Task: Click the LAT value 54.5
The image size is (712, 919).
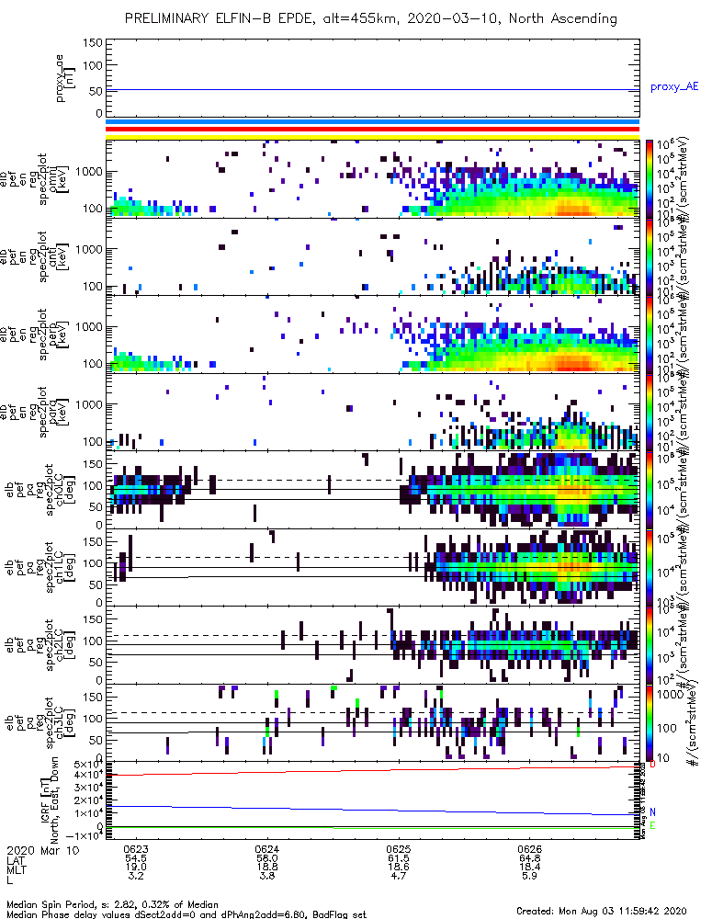Action: pyautogui.click(x=136, y=858)
